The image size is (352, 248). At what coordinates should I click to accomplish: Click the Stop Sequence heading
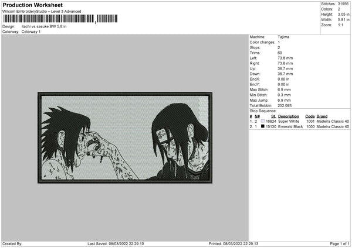click(263, 111)
